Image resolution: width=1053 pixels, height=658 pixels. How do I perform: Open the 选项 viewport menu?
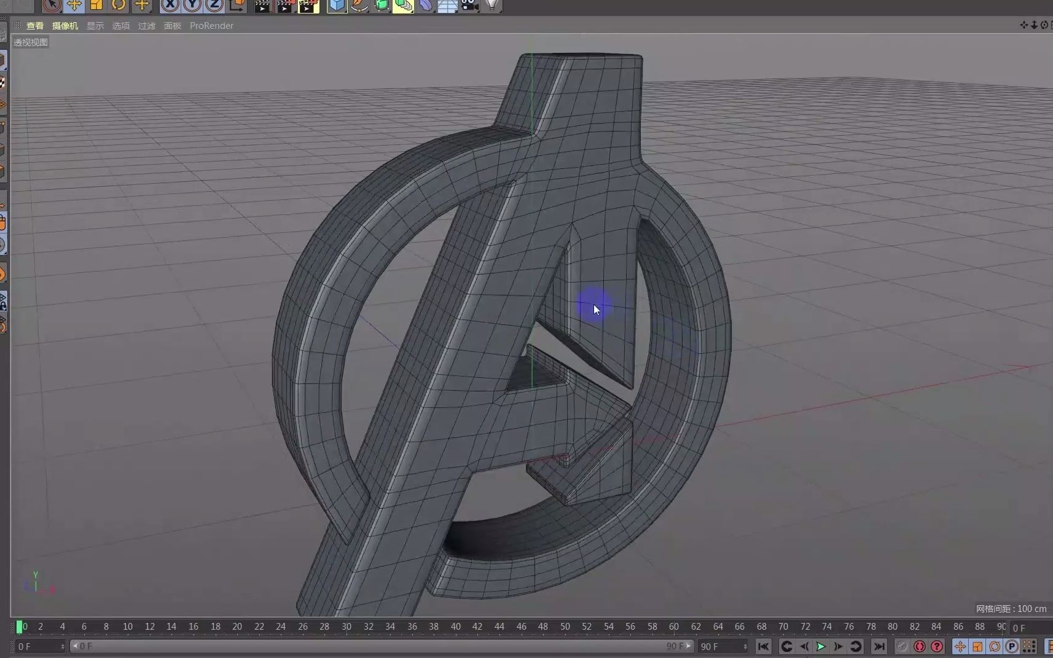pos(121,26)
